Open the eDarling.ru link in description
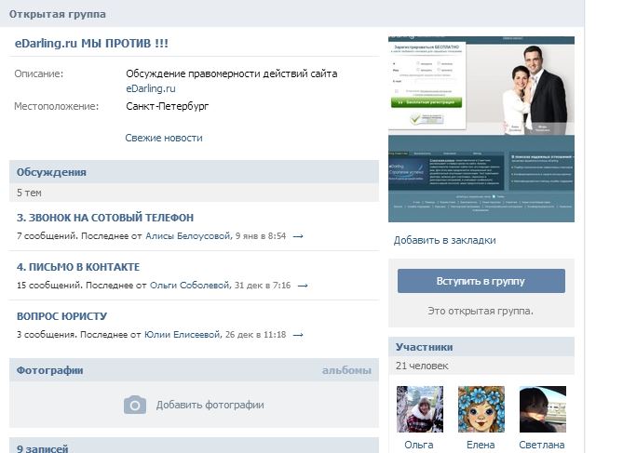This screenshot has width=623, height=453. click(x=151, y=88)
